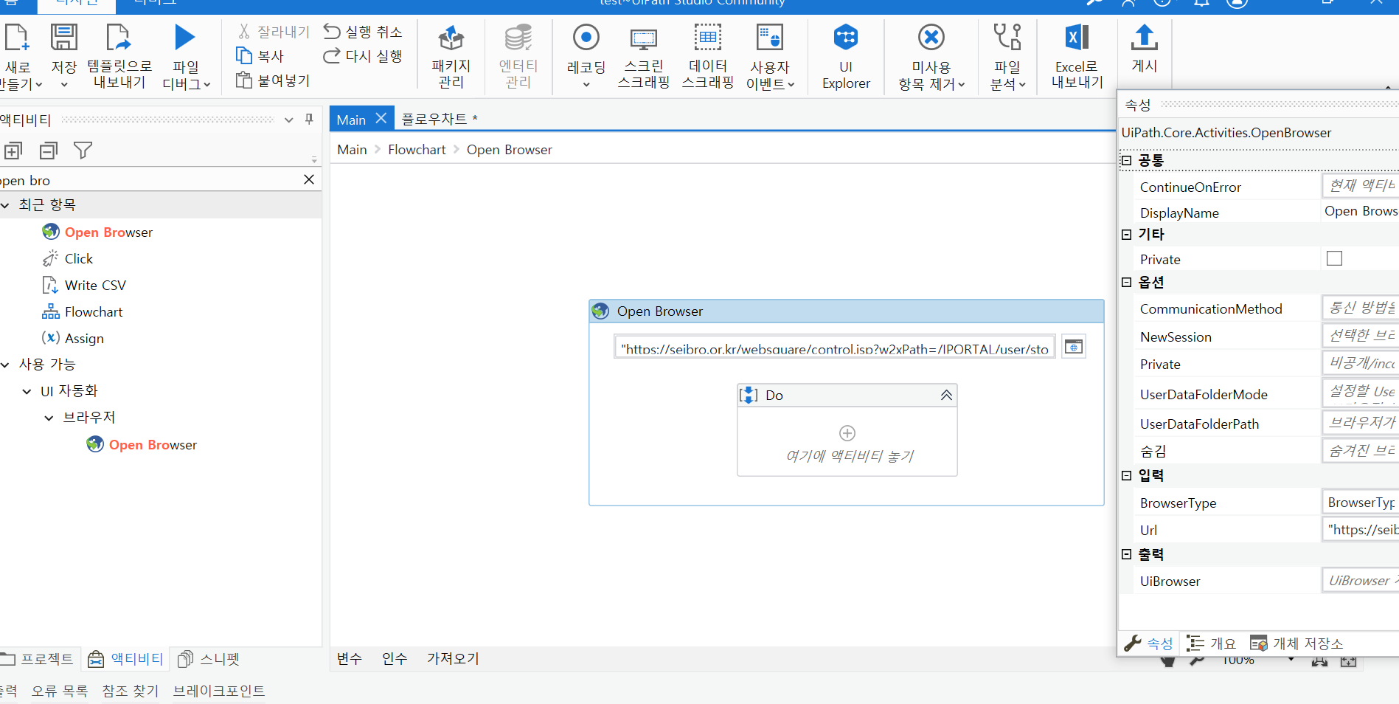This screenshot has height=704, width=1399.
Task: Click Collapse All icon in Activities panel
Action: (49, 151)
